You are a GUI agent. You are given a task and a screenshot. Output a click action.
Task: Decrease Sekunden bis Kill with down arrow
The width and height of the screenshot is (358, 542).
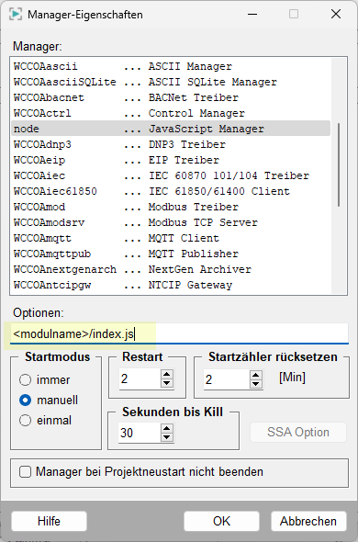coord(167,437)
